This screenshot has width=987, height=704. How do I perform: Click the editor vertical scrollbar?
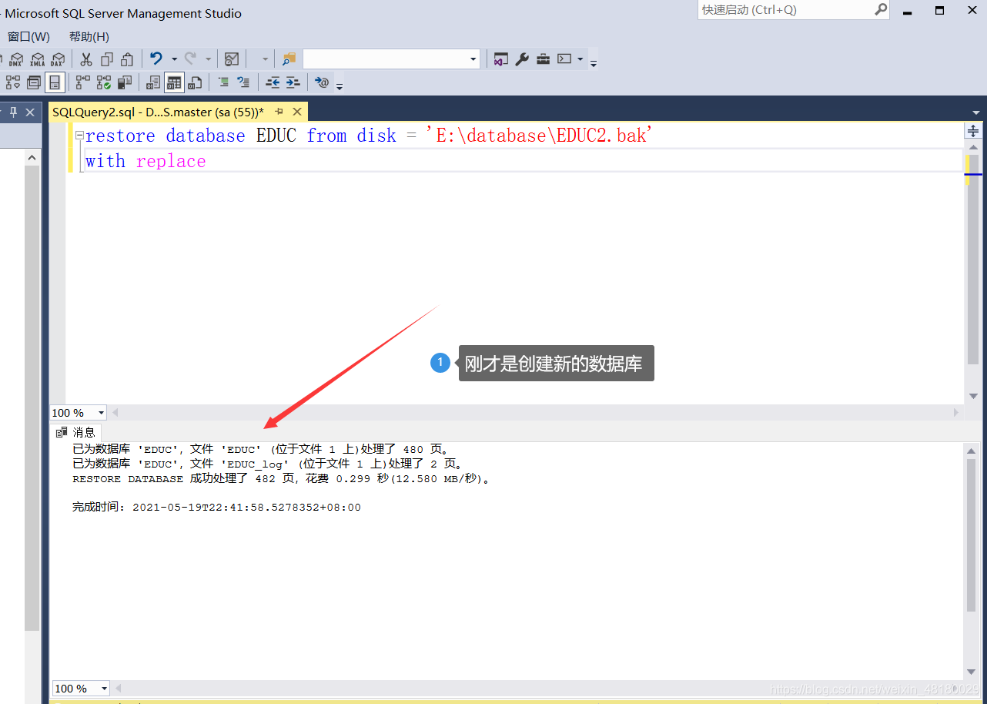point(973,258)
